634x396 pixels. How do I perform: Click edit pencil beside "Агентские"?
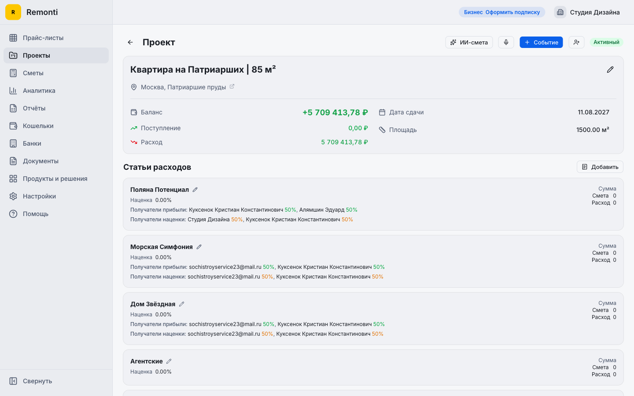[169, 361]
